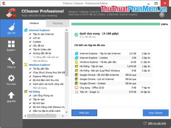The width and height of the screenshot is (171, 128).
Task: Collapse the Internet Explorer category heading
Action: 39,30
